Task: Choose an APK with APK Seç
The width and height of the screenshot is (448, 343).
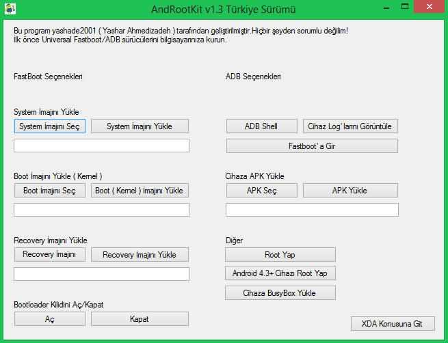Action: 262,191
